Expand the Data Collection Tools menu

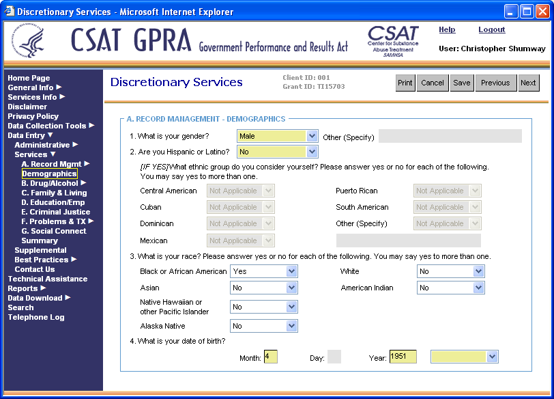pyautogui.click(x=47, y=126)
